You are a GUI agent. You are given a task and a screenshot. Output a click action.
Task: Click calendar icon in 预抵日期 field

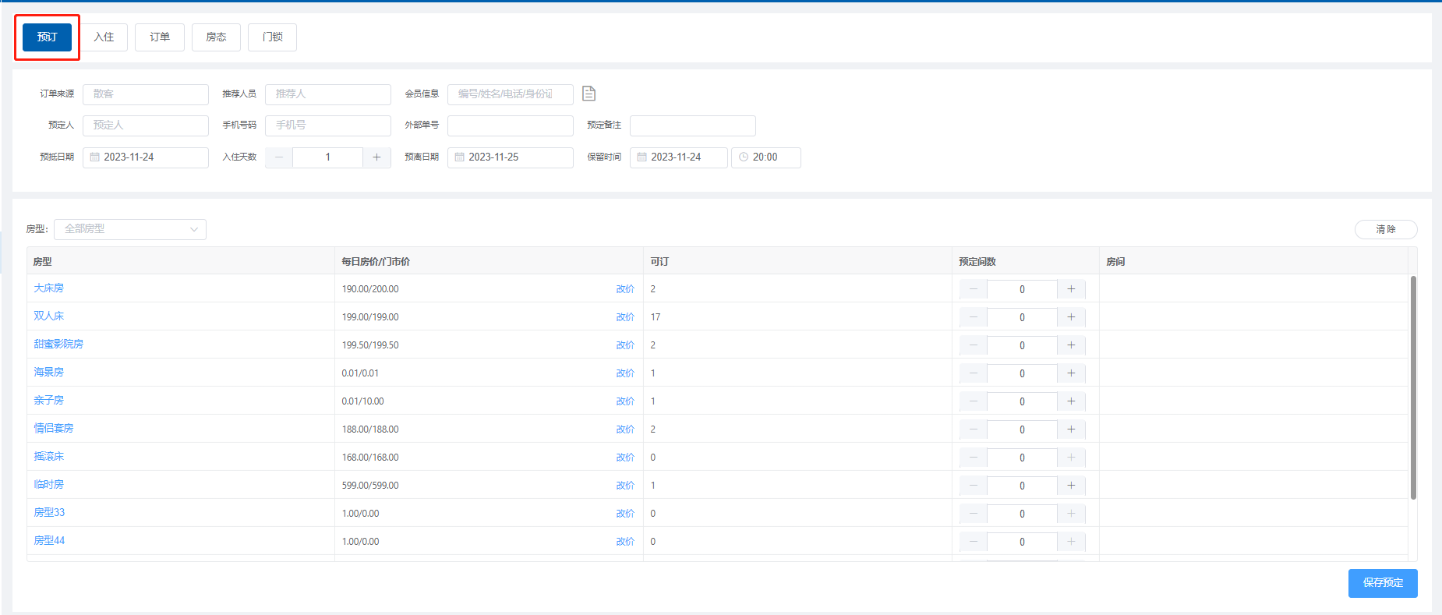[x=95, y=157]
